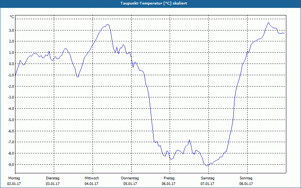Click the '-7,0' y-axis label
The image size is (301, 188).
(x=11, y=142)
